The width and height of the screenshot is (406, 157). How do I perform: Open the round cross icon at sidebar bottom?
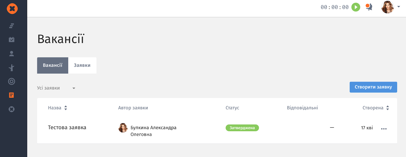pyautogui.click(x=12, y=109)
